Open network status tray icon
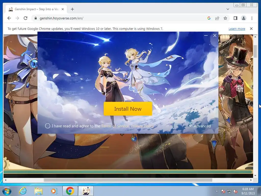 tap(229, 191)
